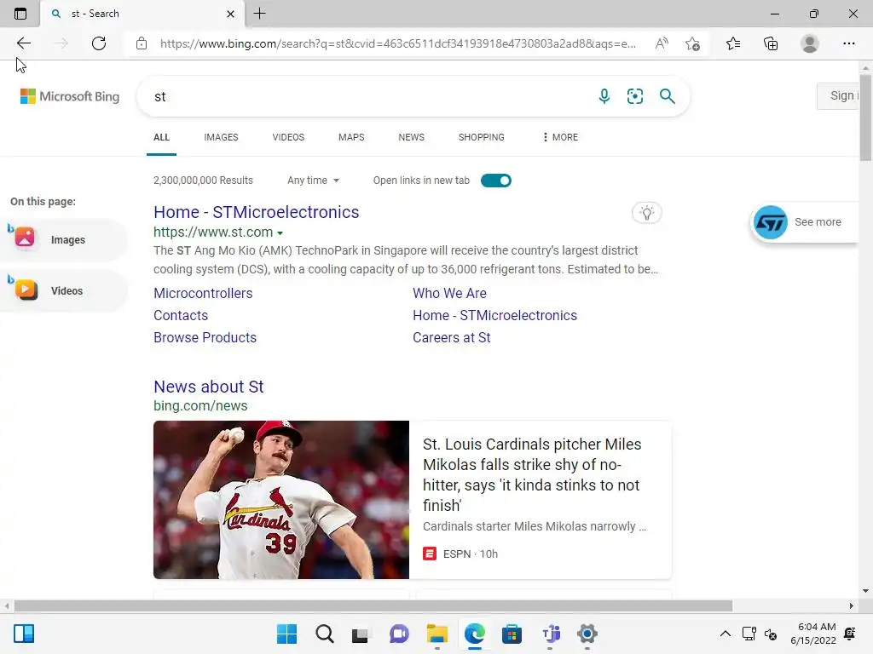
Task: Add this page to favorites
Action: coord(692,43)
